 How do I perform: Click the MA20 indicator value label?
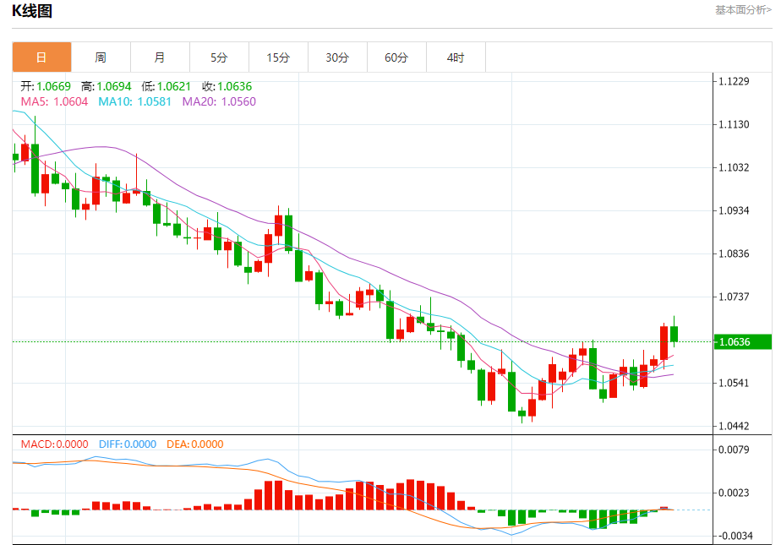click(219, 101)
